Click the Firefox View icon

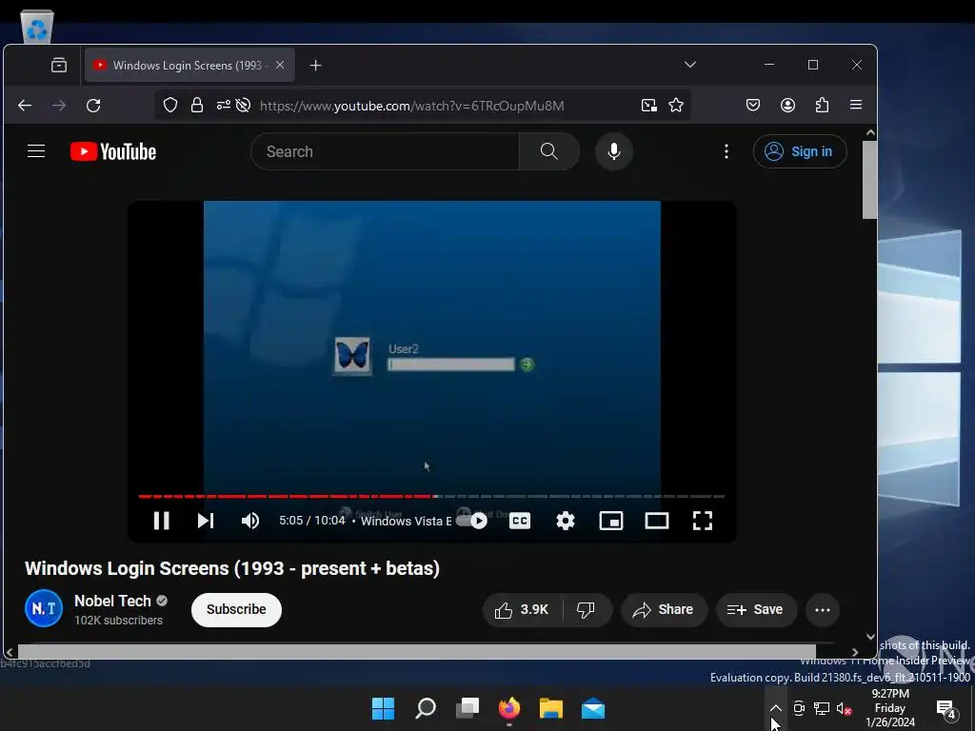click(59, 66)
